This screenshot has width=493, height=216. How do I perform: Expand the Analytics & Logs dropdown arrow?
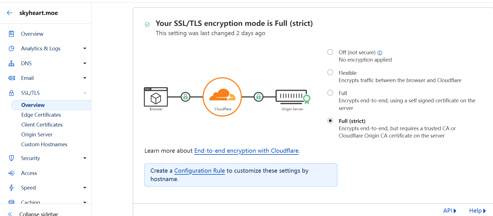coord(85,48)
